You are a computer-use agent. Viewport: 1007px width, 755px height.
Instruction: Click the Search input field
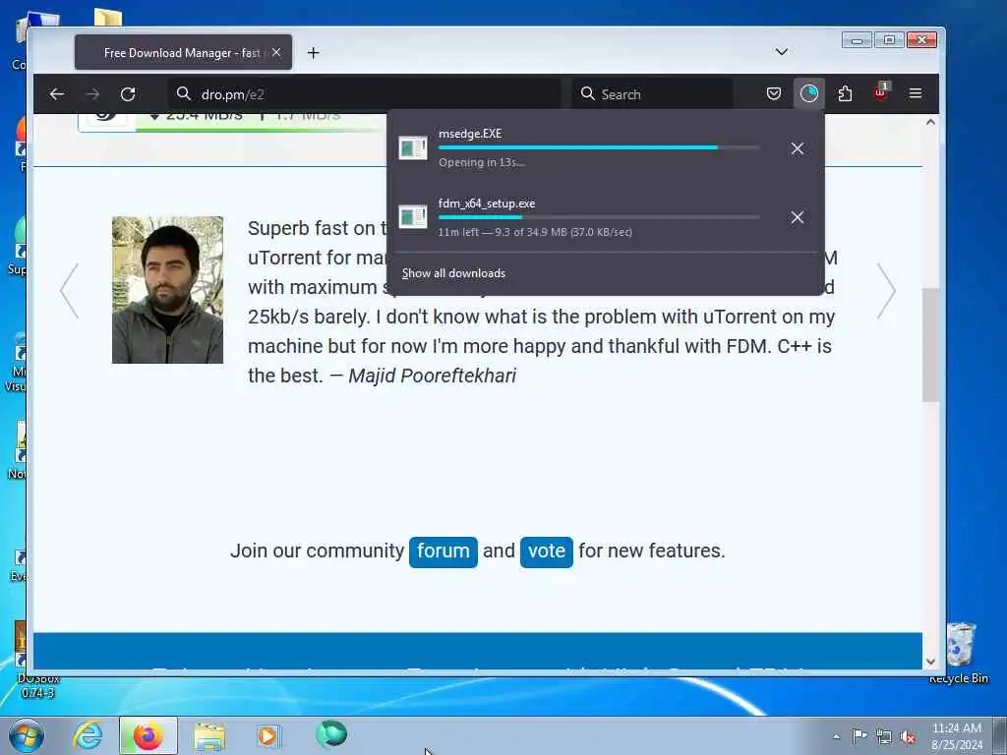(652, 94)
